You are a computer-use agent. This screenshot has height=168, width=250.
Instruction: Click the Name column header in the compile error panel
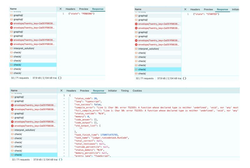pyautogui.click(x=34, y=90)
